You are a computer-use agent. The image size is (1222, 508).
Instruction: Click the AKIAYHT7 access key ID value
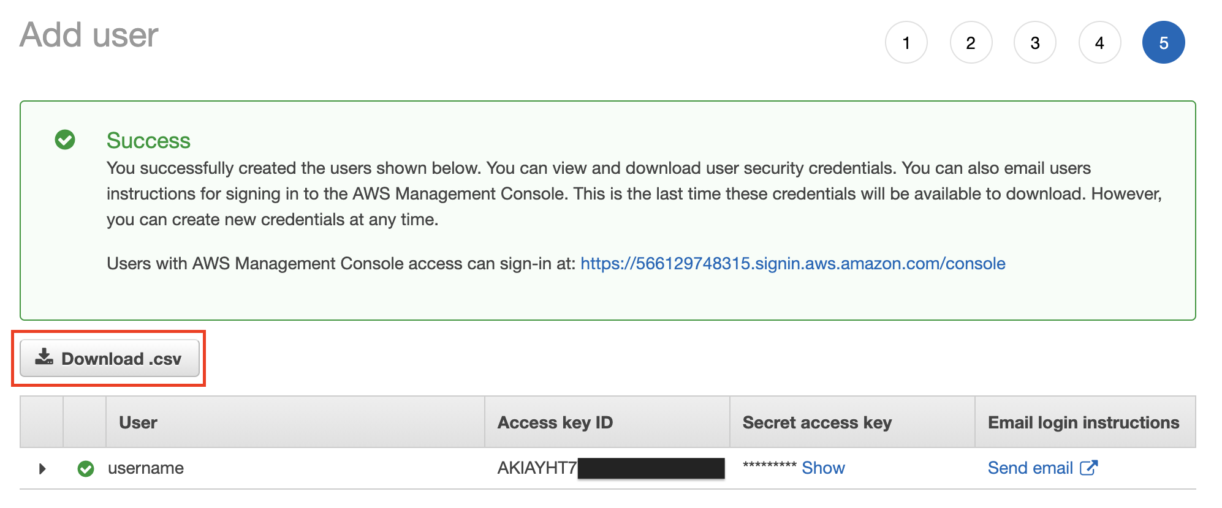(537, 468)
